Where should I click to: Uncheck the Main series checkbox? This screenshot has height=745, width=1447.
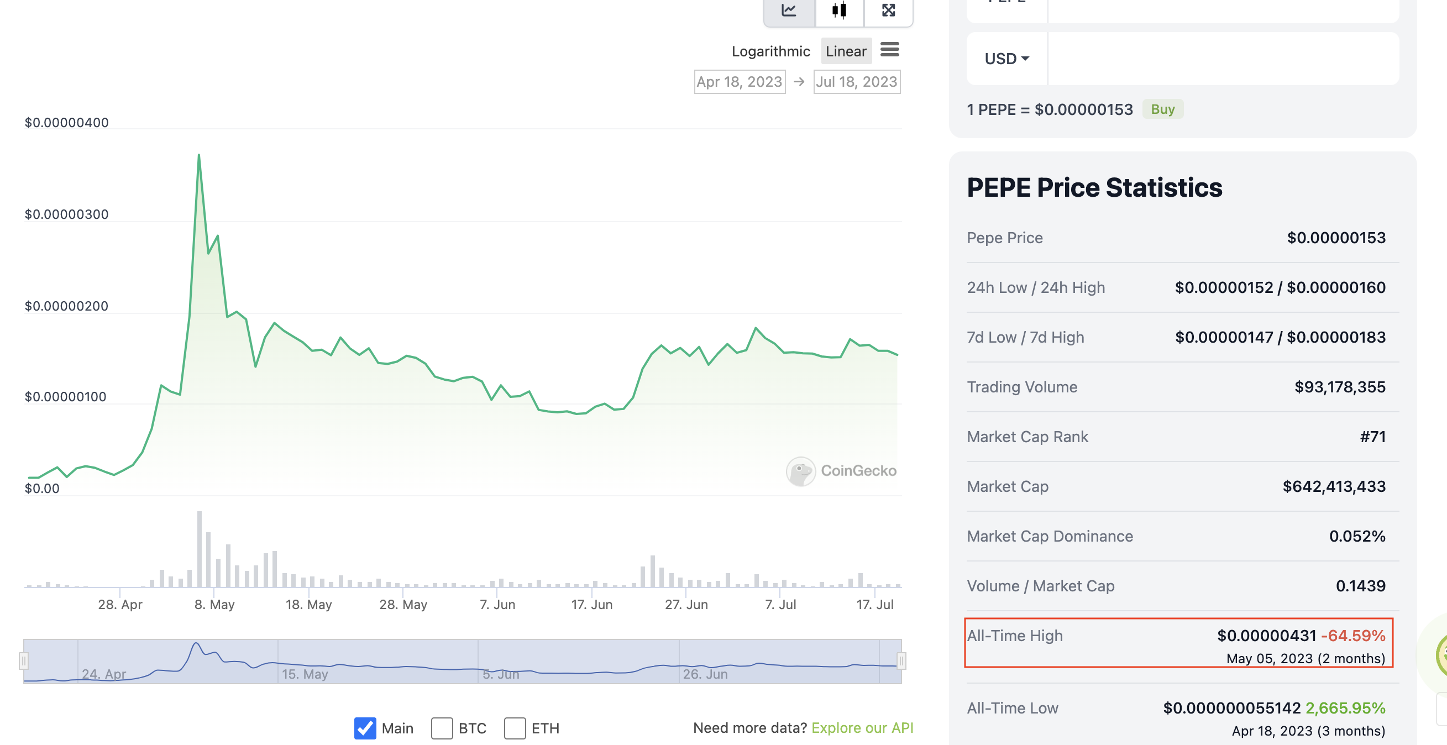[x=365, y=728]
